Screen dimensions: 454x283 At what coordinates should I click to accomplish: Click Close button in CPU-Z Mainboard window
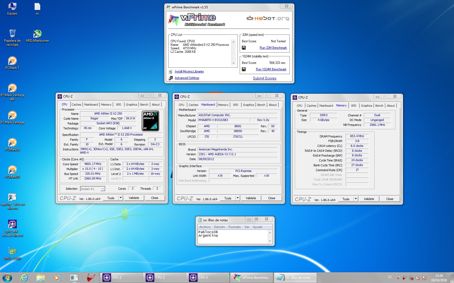[272, 198]
